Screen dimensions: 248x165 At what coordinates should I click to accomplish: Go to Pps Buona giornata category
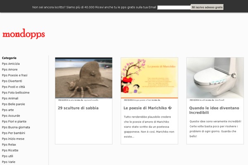tap(16, 127)
